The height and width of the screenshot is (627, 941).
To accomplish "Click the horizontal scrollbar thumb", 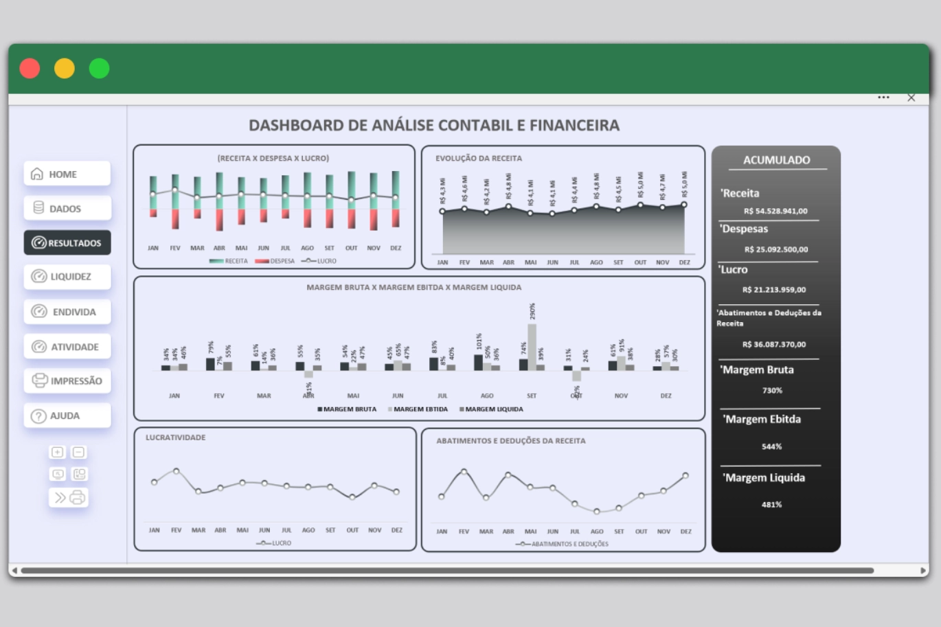I will 447,570.
